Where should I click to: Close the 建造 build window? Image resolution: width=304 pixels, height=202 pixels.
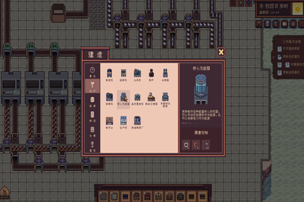tap(221, 52)
